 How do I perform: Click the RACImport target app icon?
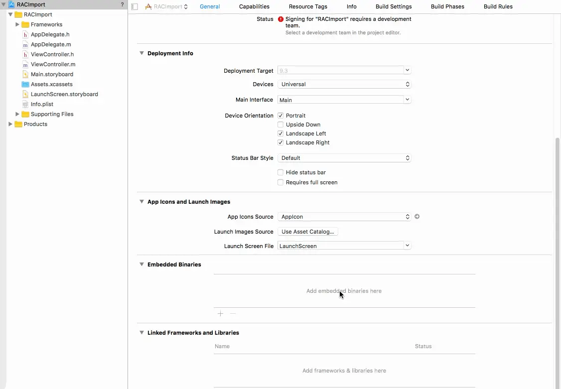click(148, 7)
